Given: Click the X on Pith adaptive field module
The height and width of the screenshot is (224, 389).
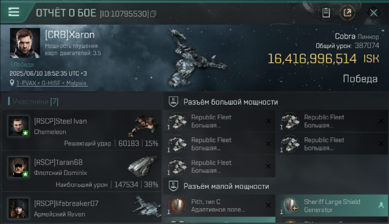Looking at the screenshot, I should [x=268, y=205].
